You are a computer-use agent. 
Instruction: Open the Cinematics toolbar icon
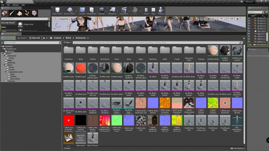point(124,10)
